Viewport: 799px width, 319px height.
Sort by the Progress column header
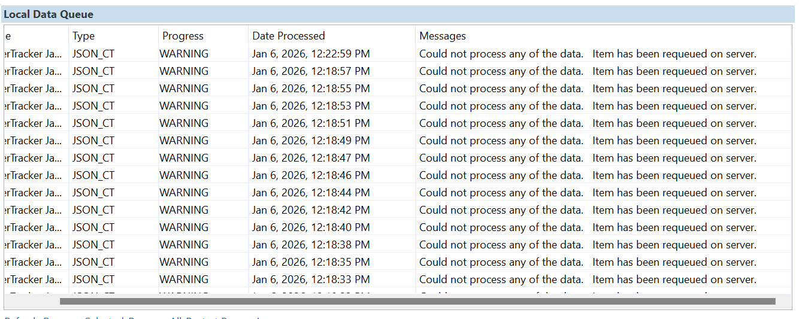click(x=183, y=36)
